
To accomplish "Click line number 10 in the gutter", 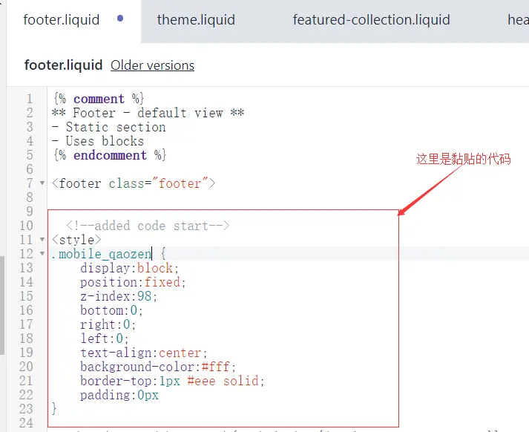I will click(26, 226).
